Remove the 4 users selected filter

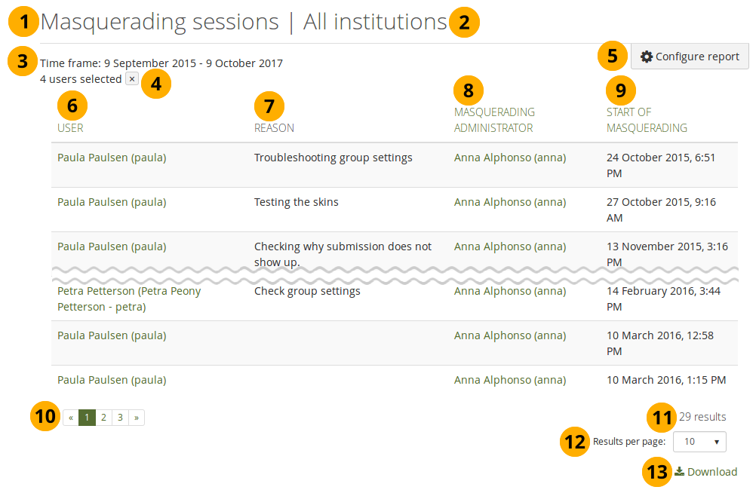pyautogui.click(x=132, y=79)
